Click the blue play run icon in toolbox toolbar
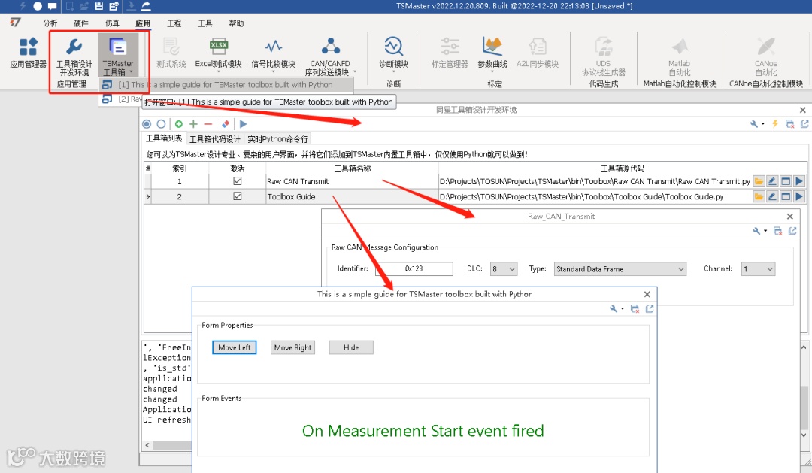 point(243,124)
